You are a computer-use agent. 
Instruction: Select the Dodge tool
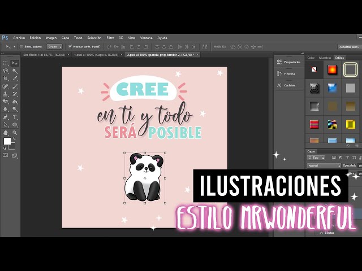click(15, 109)
